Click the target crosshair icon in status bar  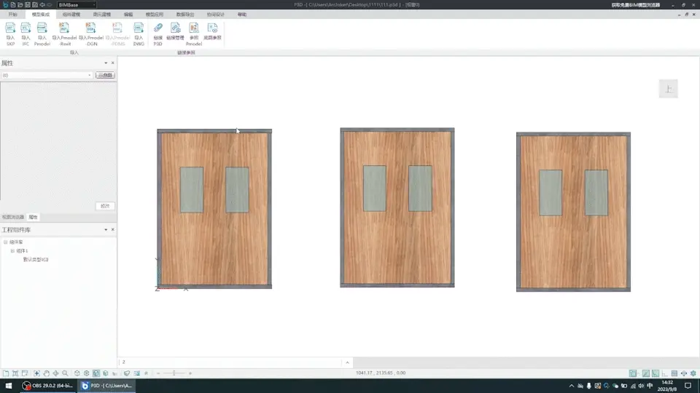click(684, 373)
